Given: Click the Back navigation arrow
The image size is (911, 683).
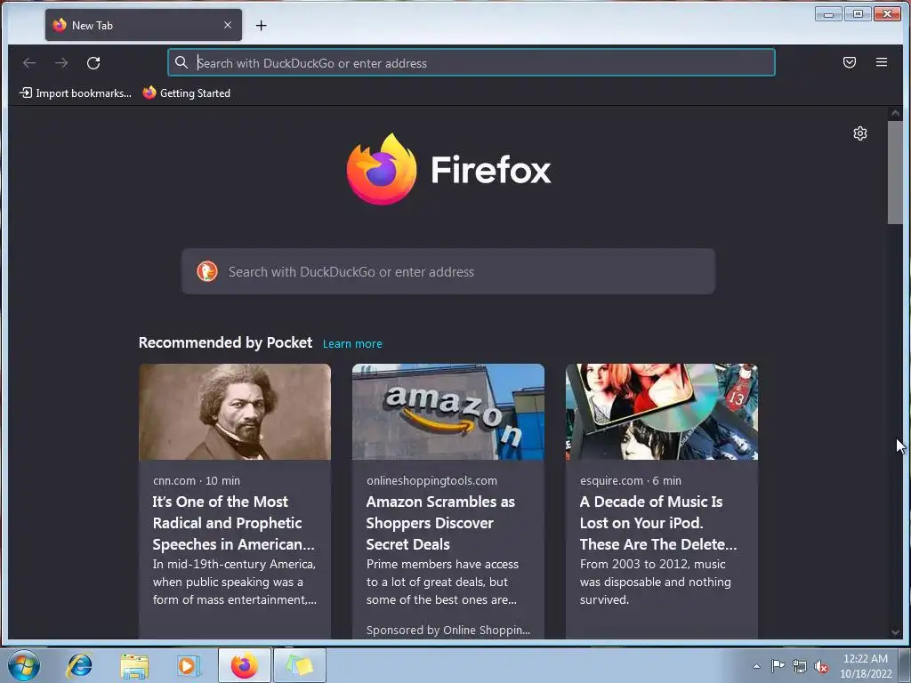Looking at the screenshot, I should 29,63.
